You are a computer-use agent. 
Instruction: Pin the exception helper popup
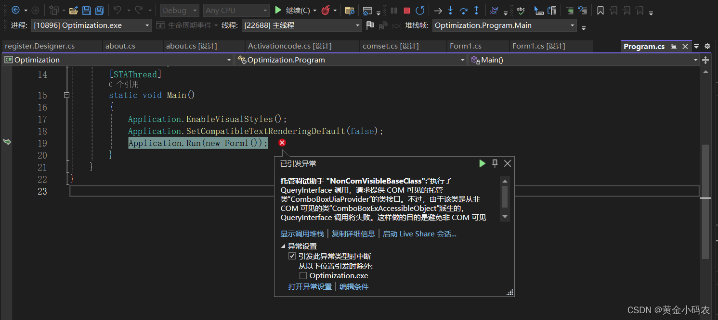(x=495, y=163)
